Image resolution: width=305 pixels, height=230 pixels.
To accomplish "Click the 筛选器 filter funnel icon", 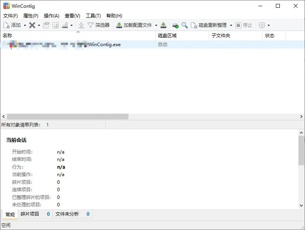I will [x=99, y=25].
